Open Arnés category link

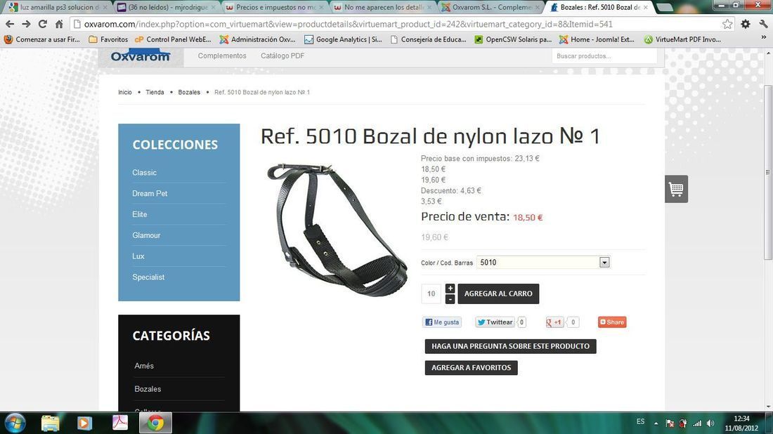pyautogui.click(x=144, y=366)
